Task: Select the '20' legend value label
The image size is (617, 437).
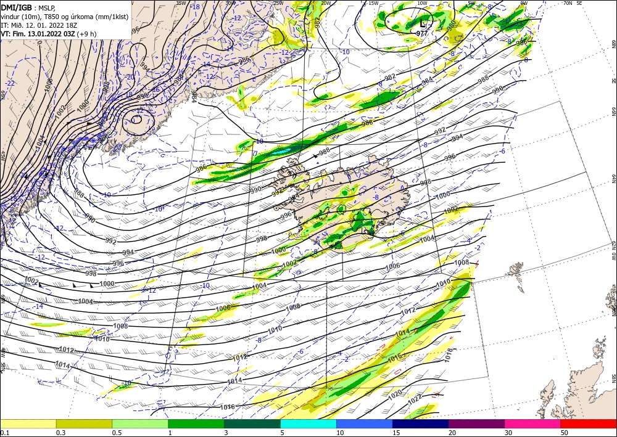Action: 452,433
